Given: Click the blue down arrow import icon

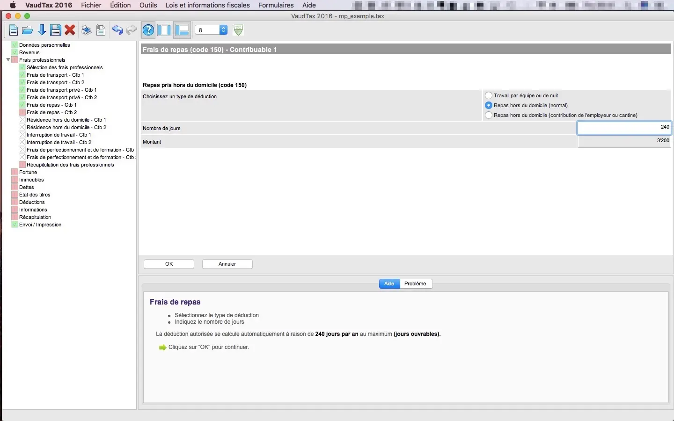Looking at the screenshot, I should tap(42, 30).
